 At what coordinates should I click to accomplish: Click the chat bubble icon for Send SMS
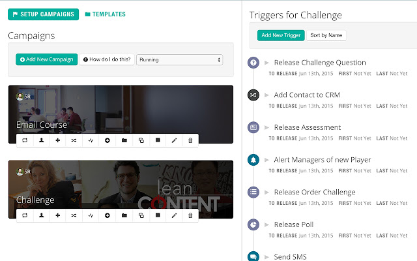click(253, 256)
